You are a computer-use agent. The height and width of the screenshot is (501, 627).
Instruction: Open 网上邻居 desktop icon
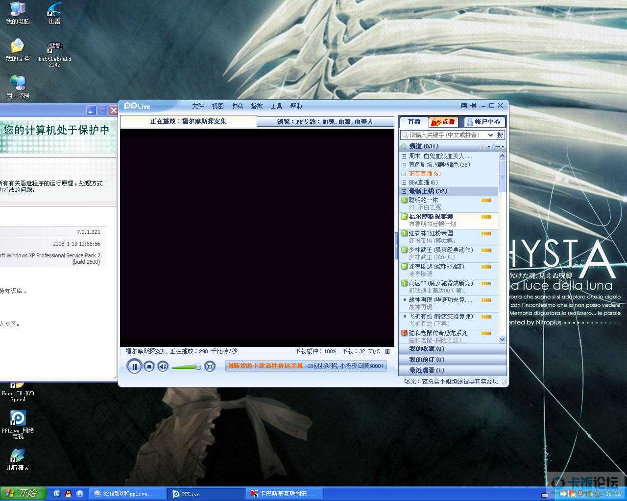click(18, 87)
